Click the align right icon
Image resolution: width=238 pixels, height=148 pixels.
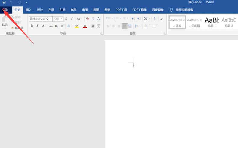119,26
